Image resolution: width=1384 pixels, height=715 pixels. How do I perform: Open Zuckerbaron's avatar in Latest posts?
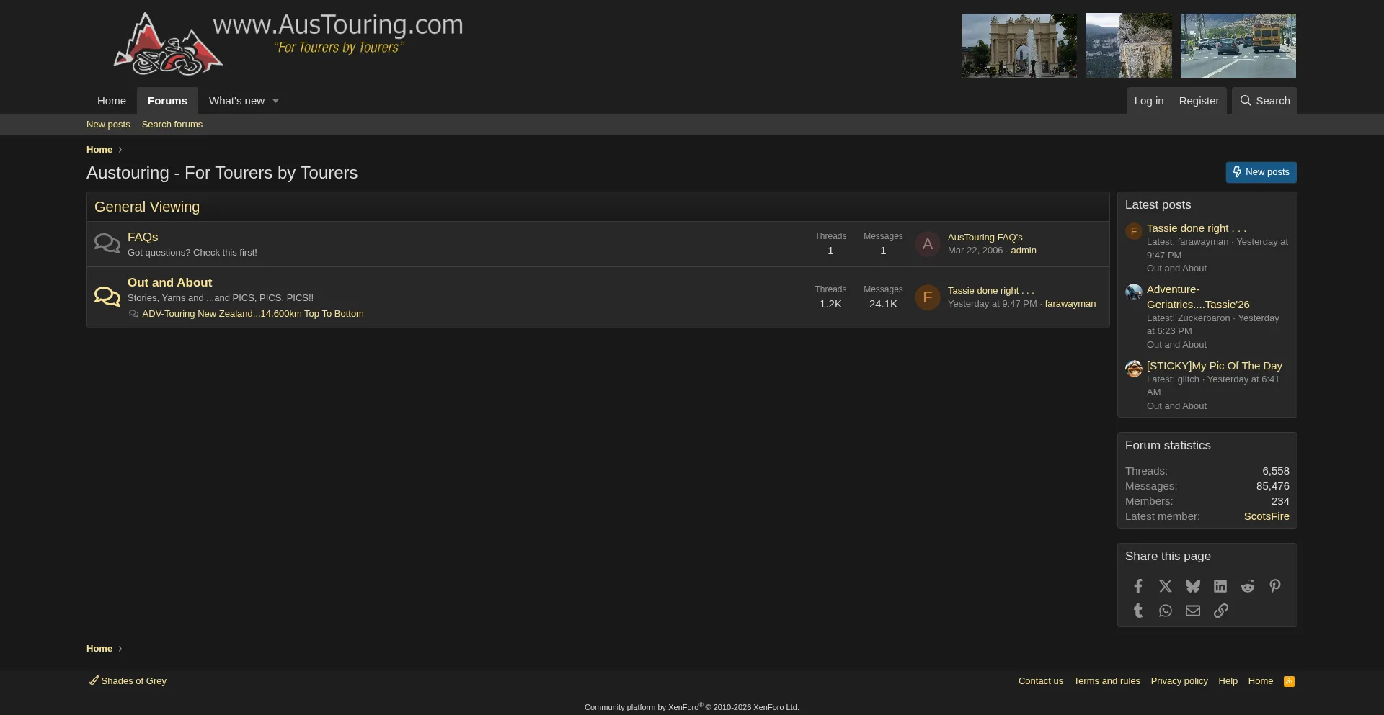point(1133,292)
